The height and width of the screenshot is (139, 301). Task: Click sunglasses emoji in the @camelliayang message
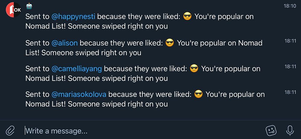(194, 69)
